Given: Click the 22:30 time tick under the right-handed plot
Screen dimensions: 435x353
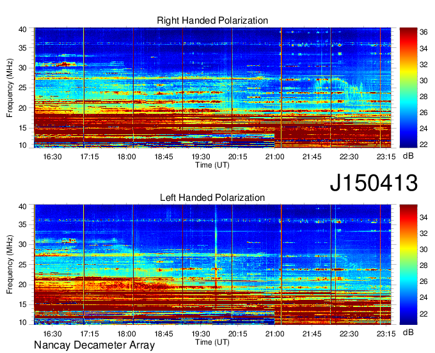Looking at the screenshot, I should pyautogui.click(x=349, y=157).
